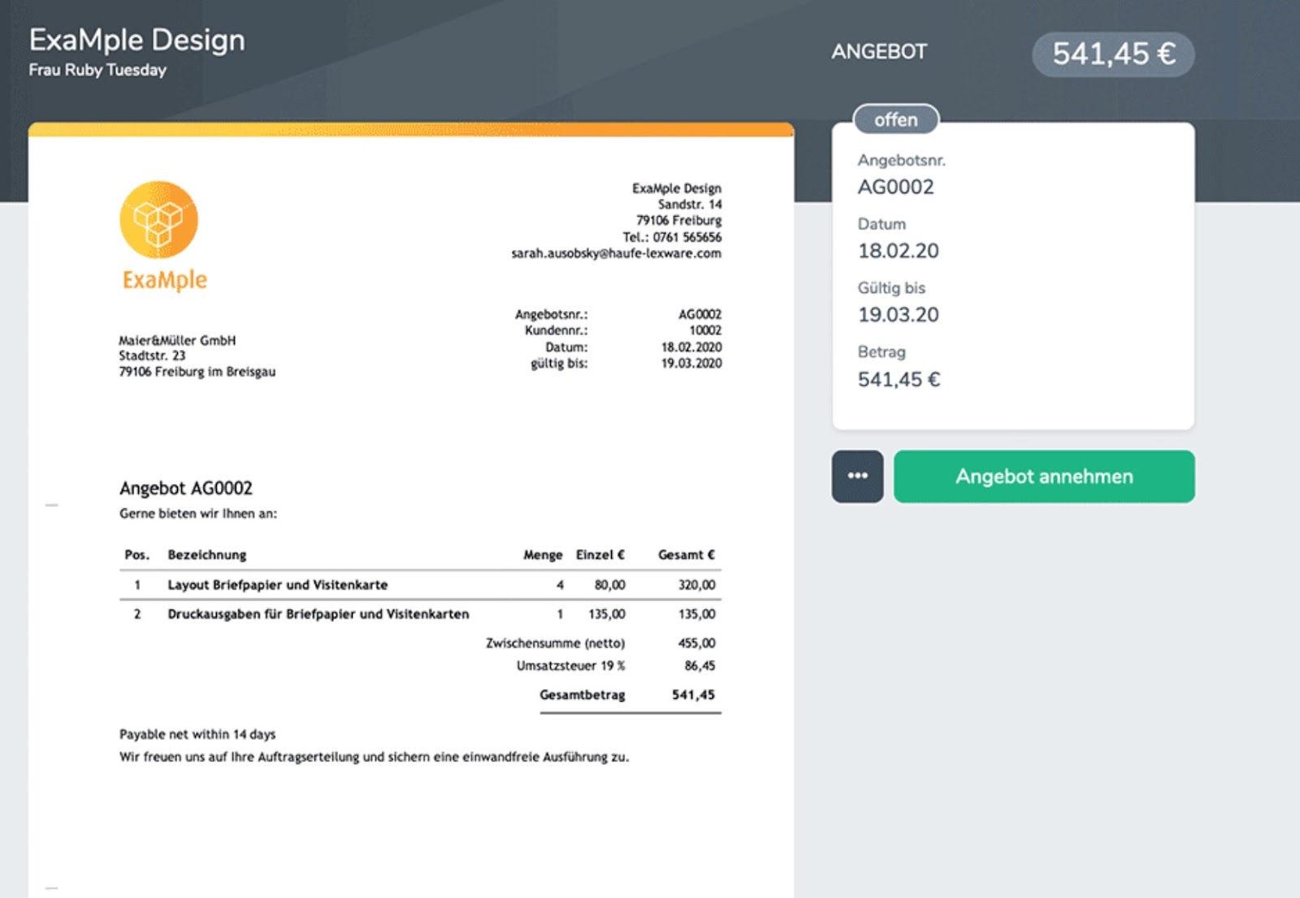The image size is (1300, 898).
Task: Click the Zwischensumme (netto) value 455,00
Action: point(697,643)
